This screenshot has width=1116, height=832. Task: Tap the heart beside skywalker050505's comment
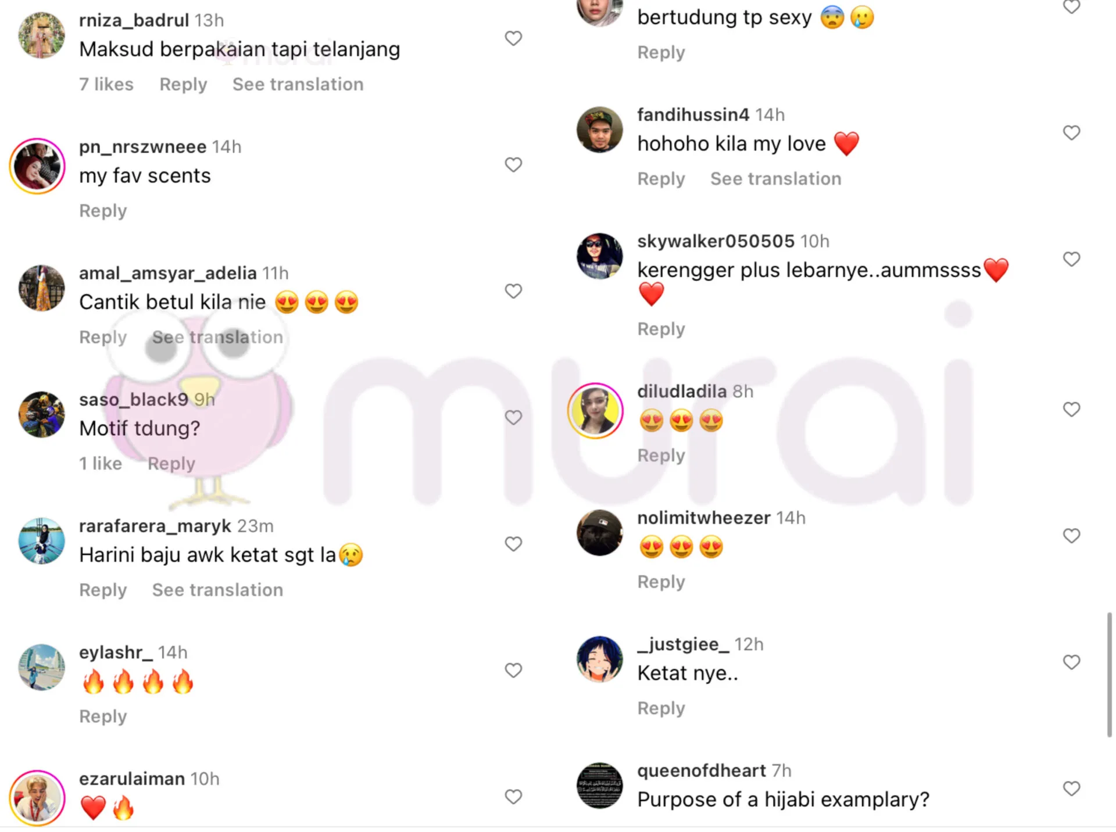click(1071, 259)
